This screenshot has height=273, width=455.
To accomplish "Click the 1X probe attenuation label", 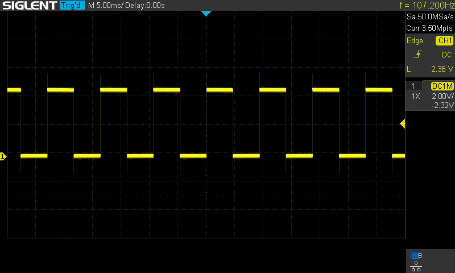I will tap(416, 97).
